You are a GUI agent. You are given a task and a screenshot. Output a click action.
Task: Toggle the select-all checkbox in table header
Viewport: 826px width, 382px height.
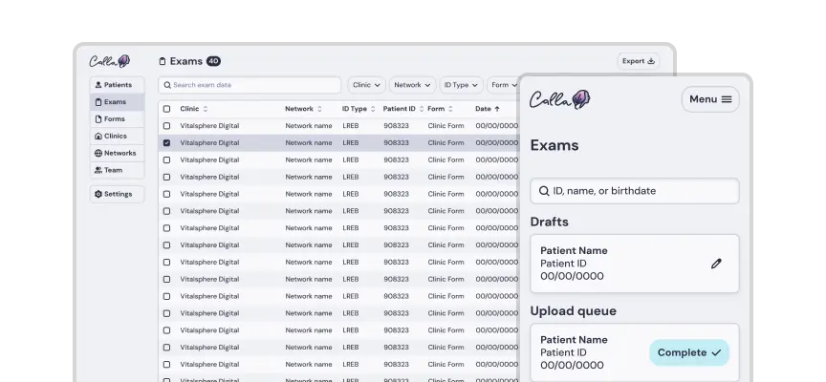point(167,109)
